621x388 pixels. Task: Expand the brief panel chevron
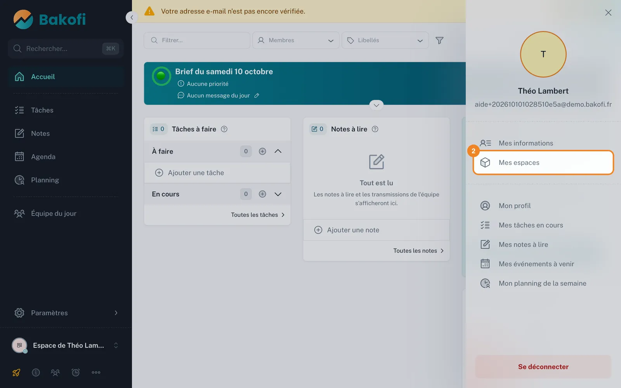click(x=376, y=105)
